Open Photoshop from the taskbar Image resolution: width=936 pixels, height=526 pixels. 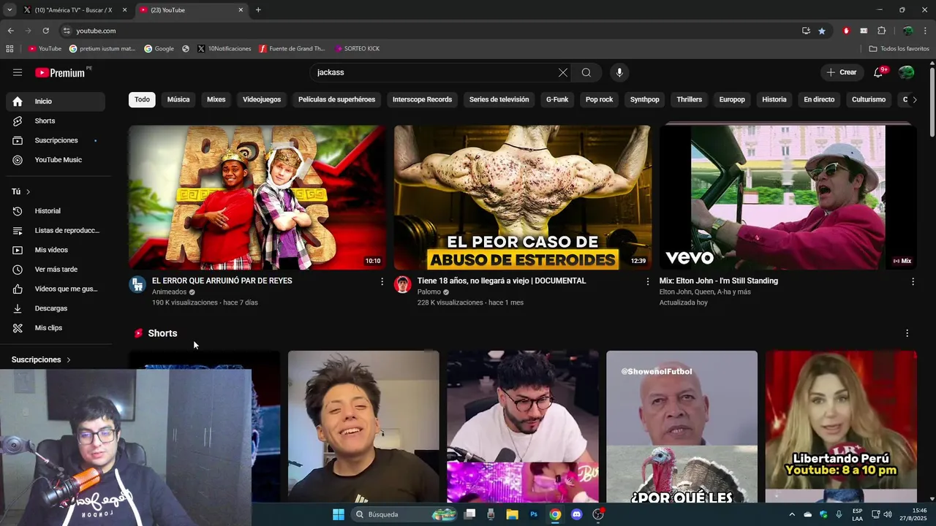pos(534,514)
